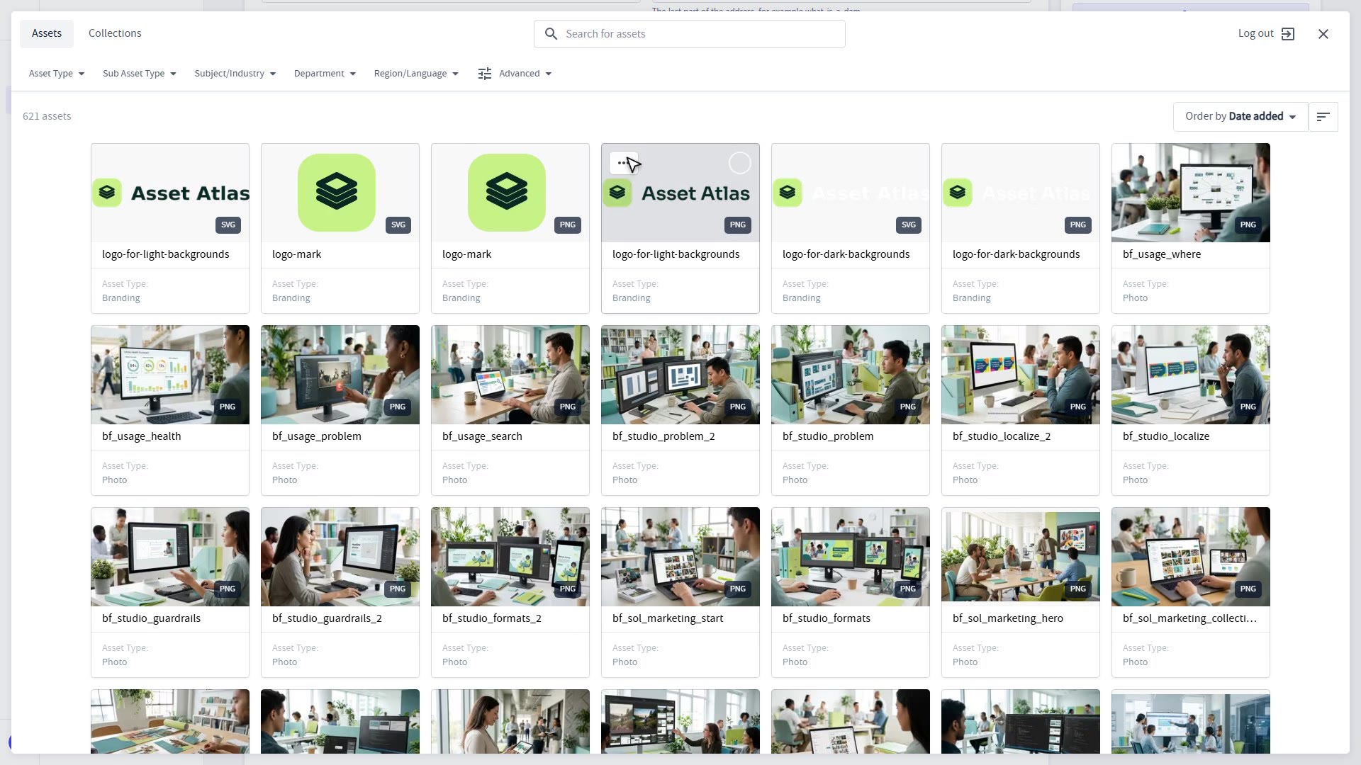Viewport: 1361px width, 765px height.
Task: Click the search magnifier icon
Action: pos(551,34)
